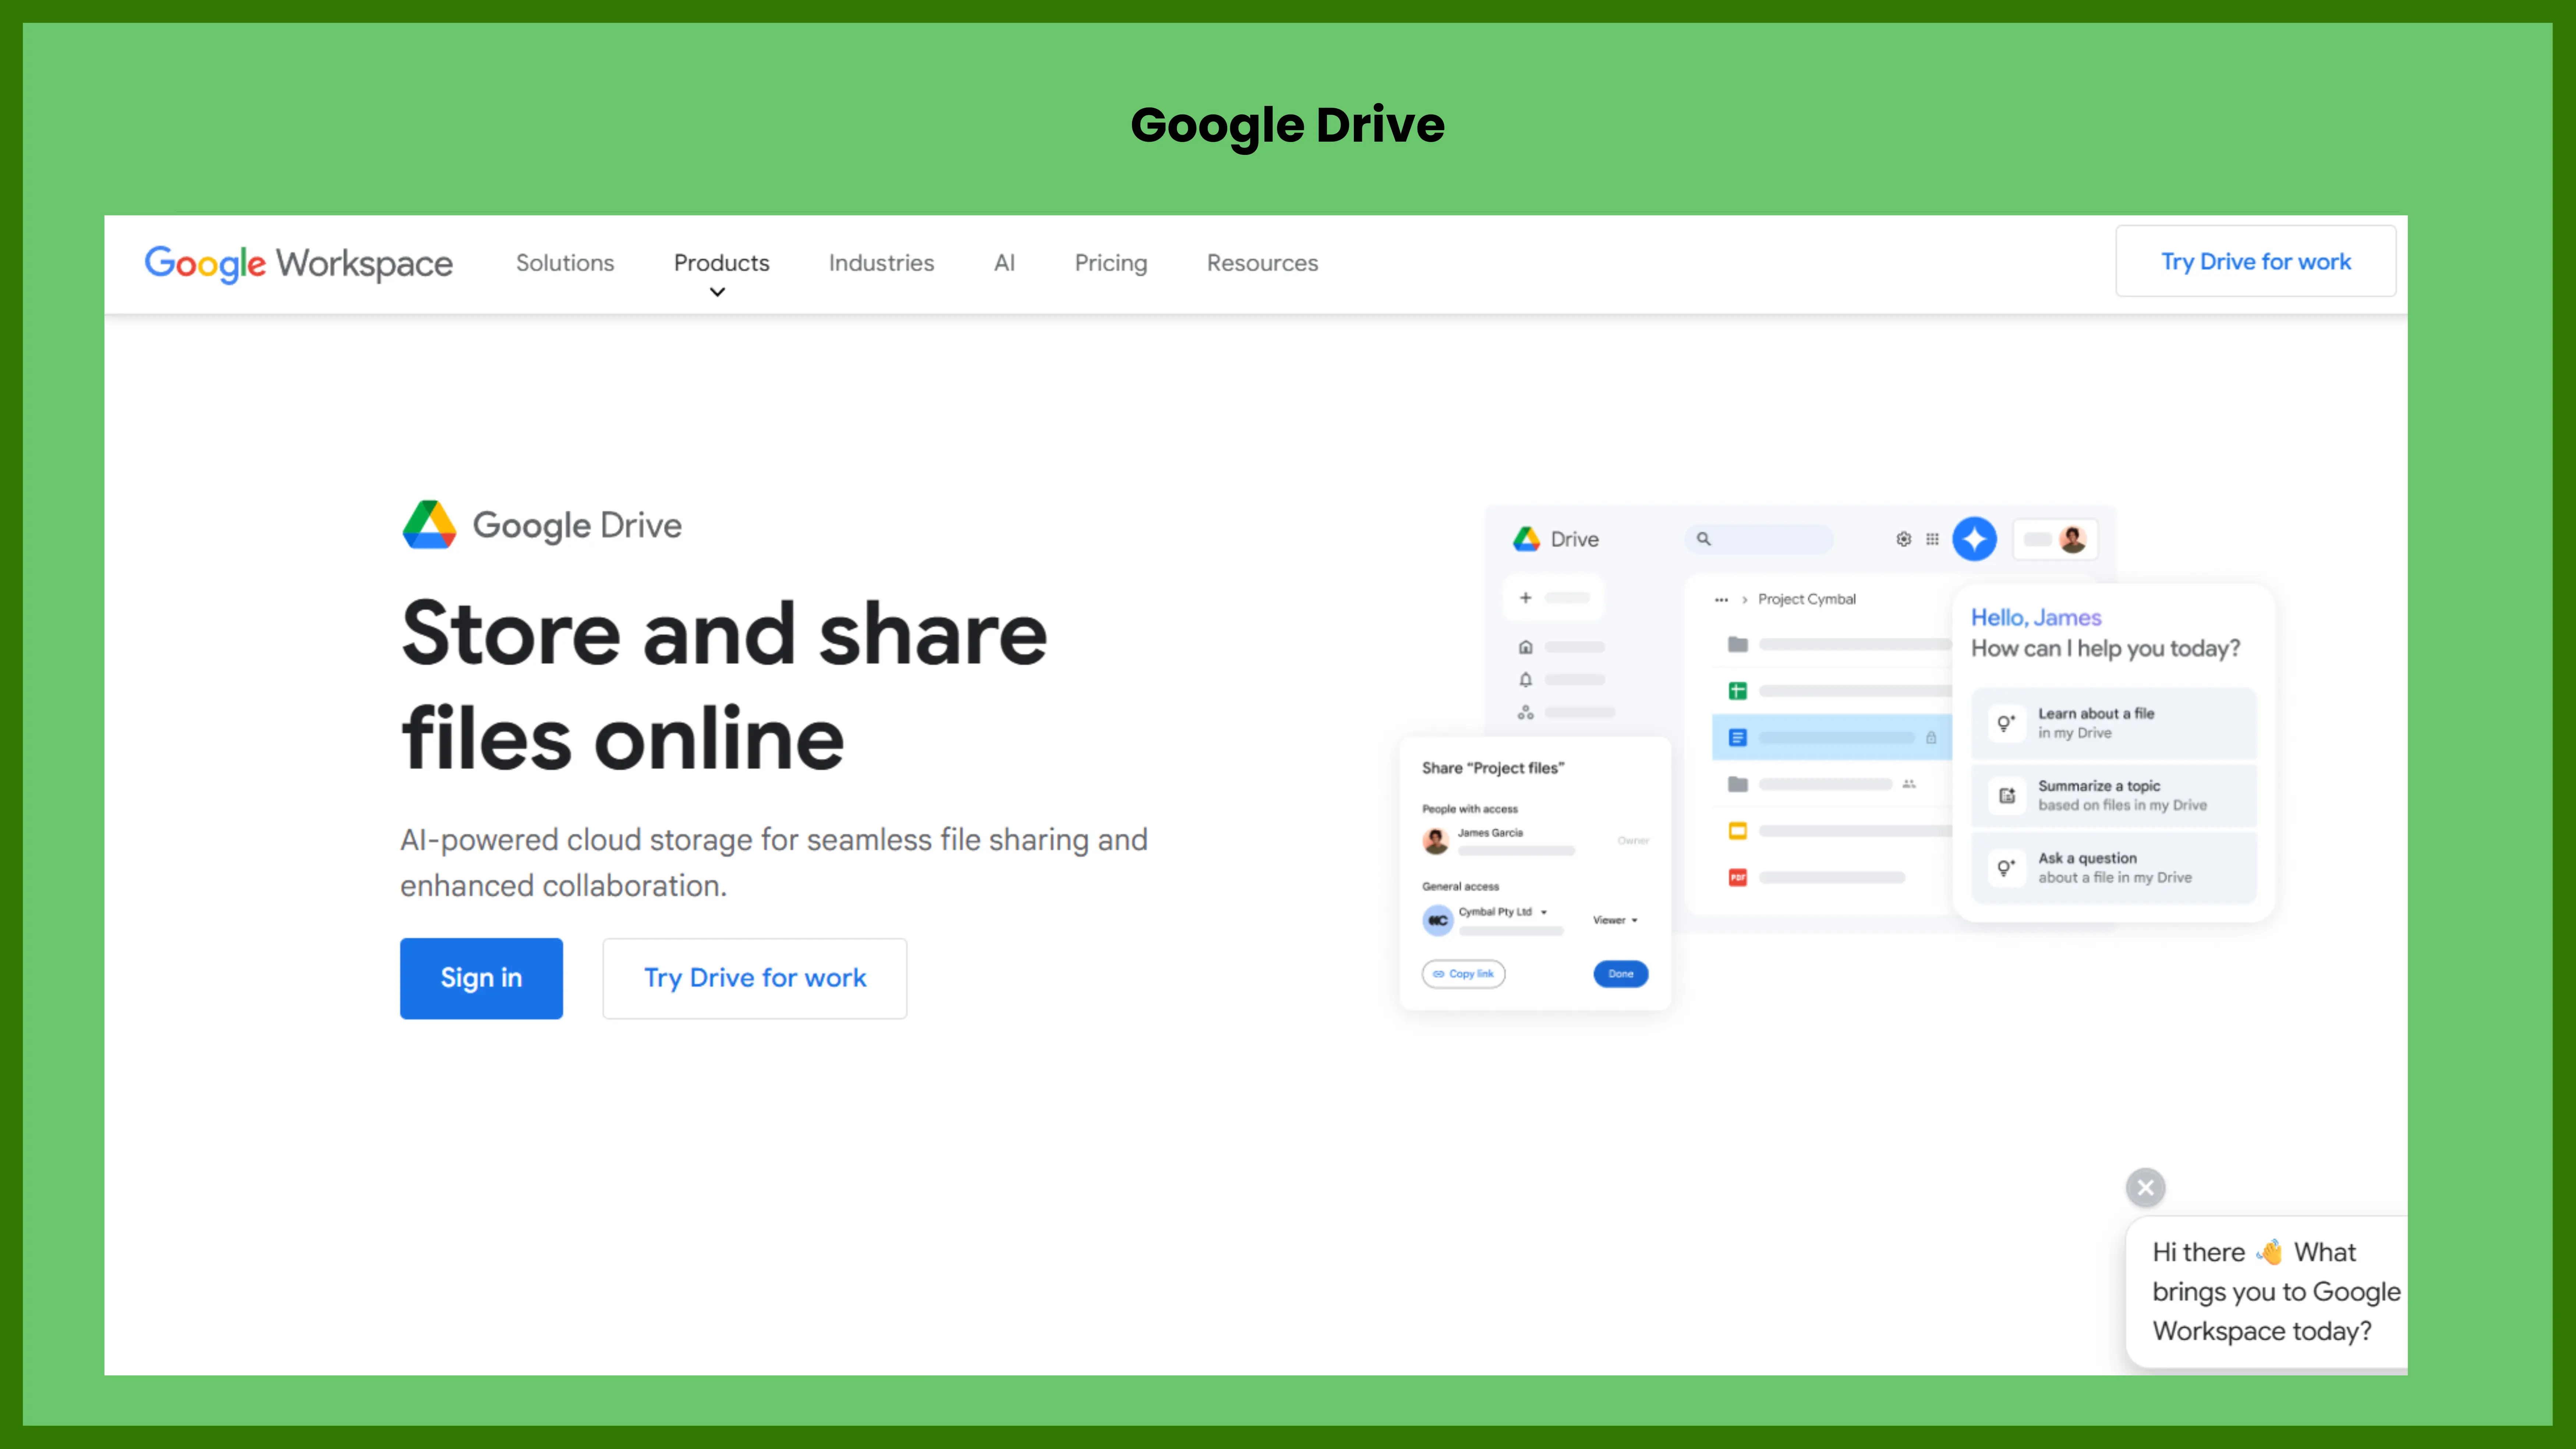Open the AI menu item

point(1004,263)
